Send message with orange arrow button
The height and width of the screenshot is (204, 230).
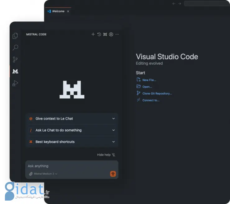click(113, 174)
